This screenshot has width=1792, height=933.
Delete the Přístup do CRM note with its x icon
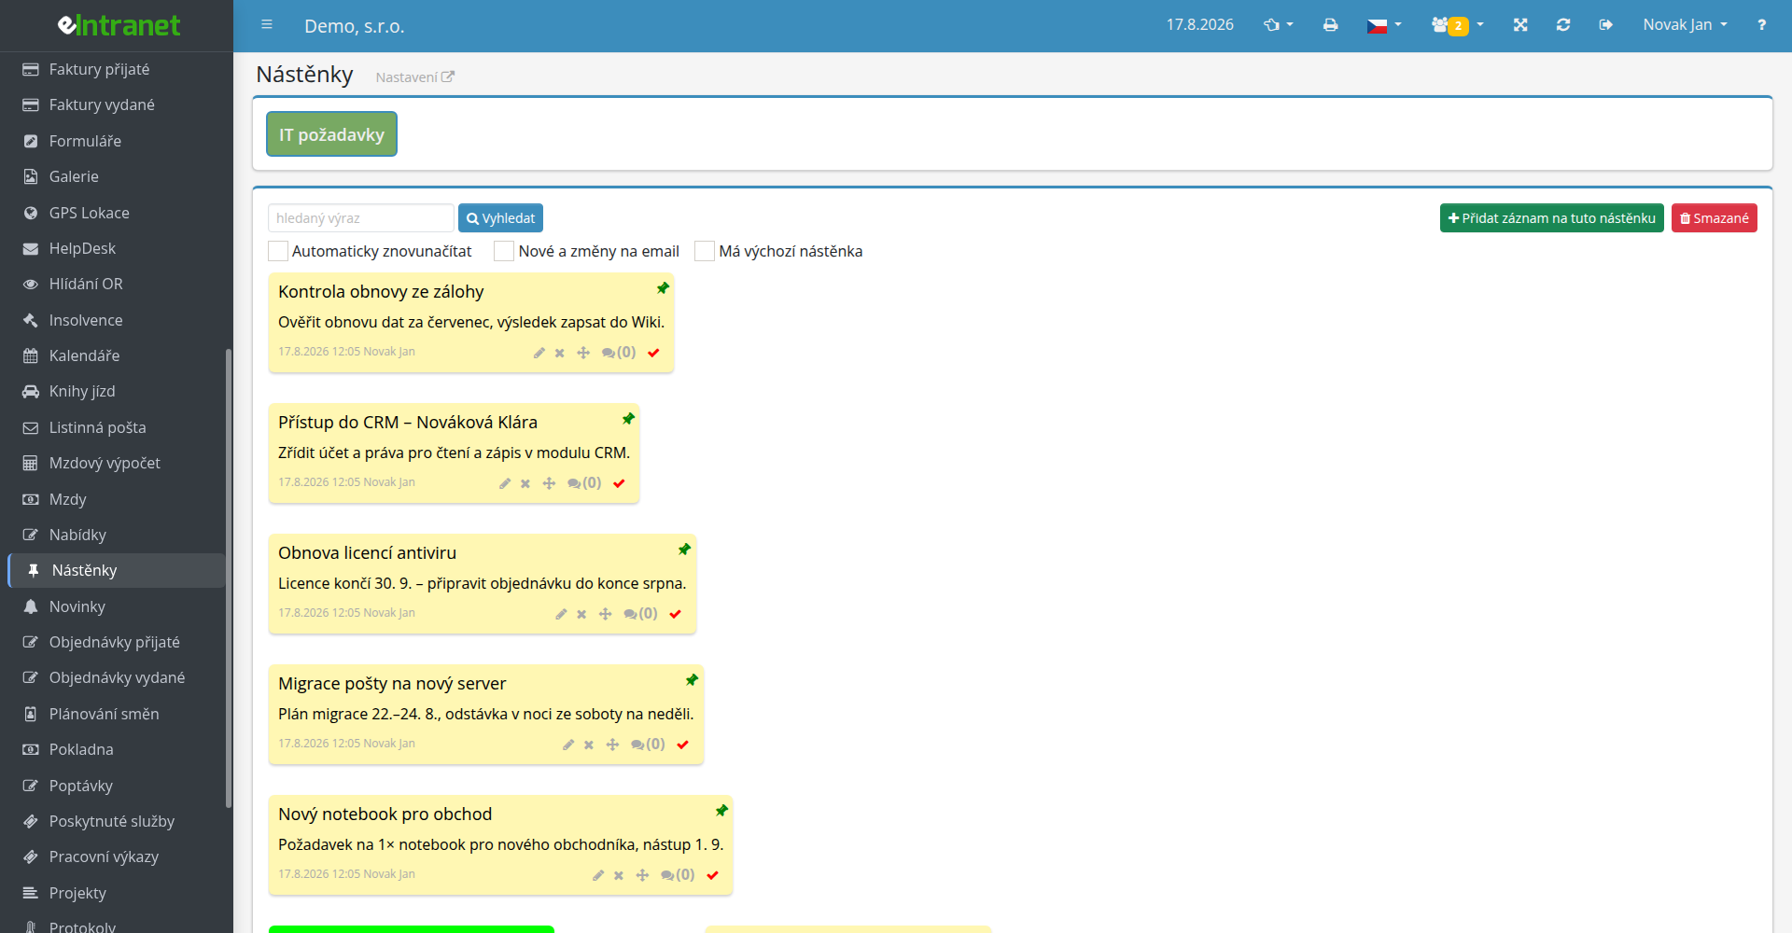(525, 483)
